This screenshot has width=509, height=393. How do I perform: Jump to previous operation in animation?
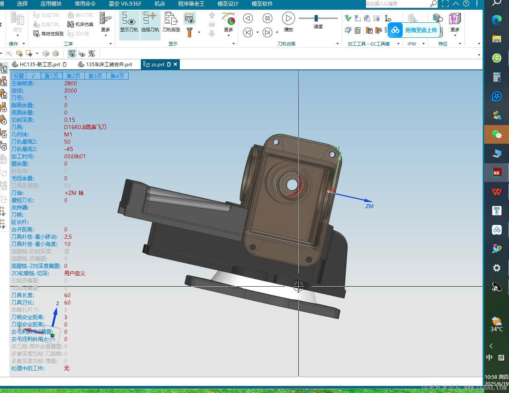[x=248, y=32]
